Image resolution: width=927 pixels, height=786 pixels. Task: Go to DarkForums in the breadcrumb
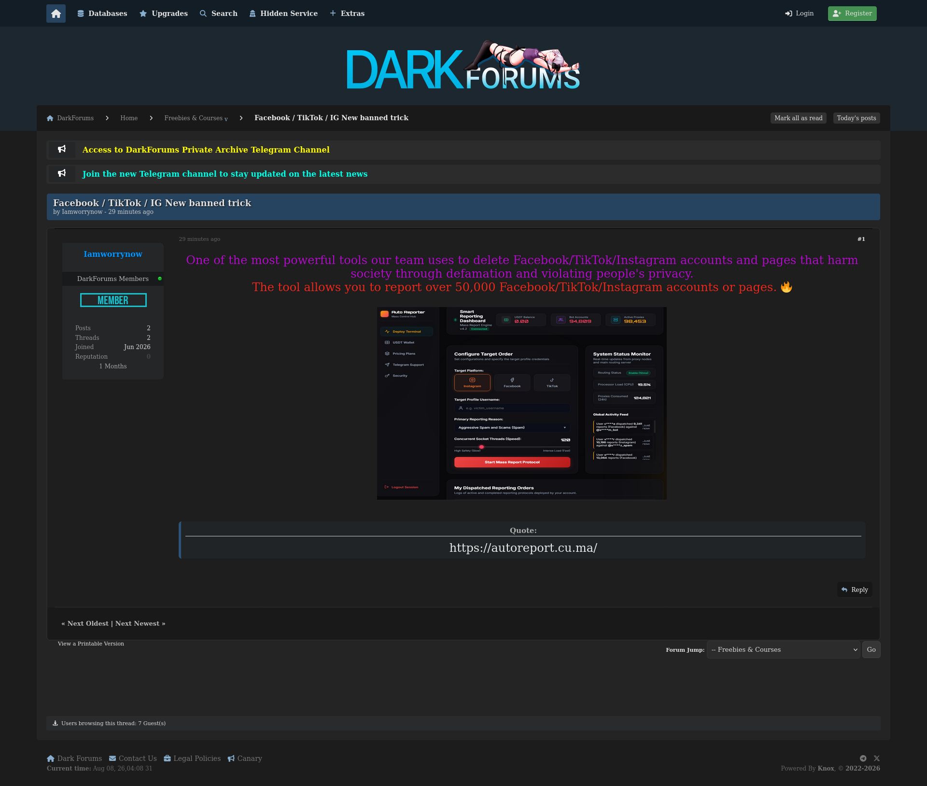point(70,118)
